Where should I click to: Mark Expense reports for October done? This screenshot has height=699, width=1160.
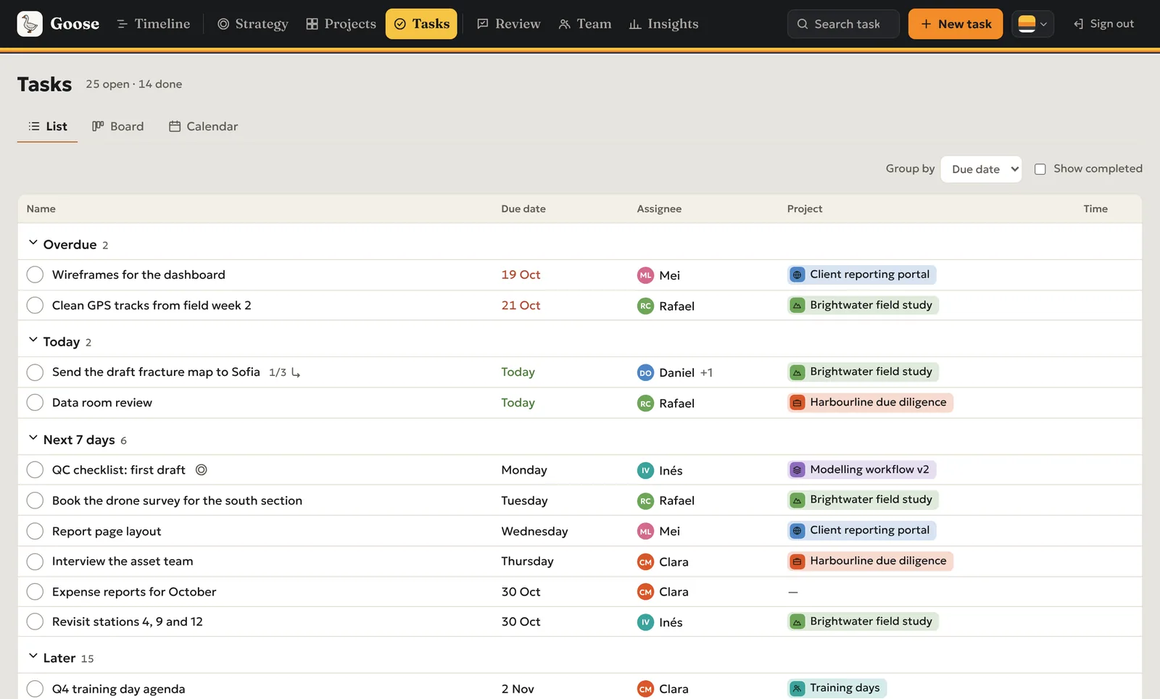pos(35,592)
